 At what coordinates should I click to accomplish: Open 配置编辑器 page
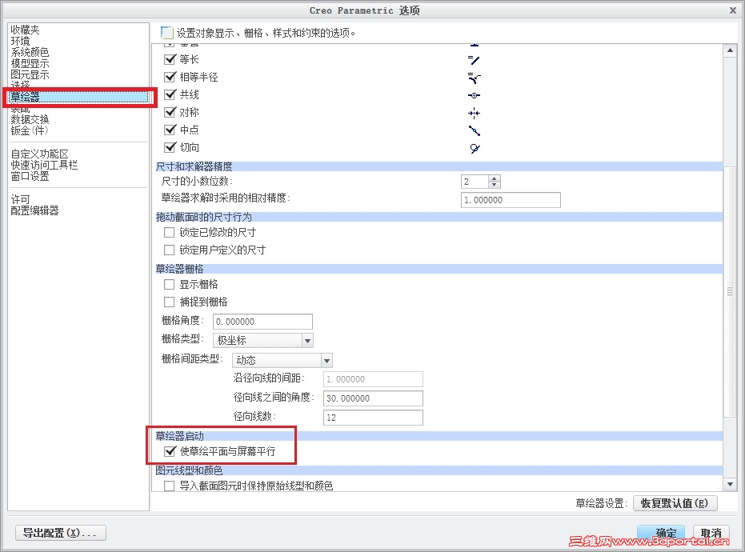point(34,210)
